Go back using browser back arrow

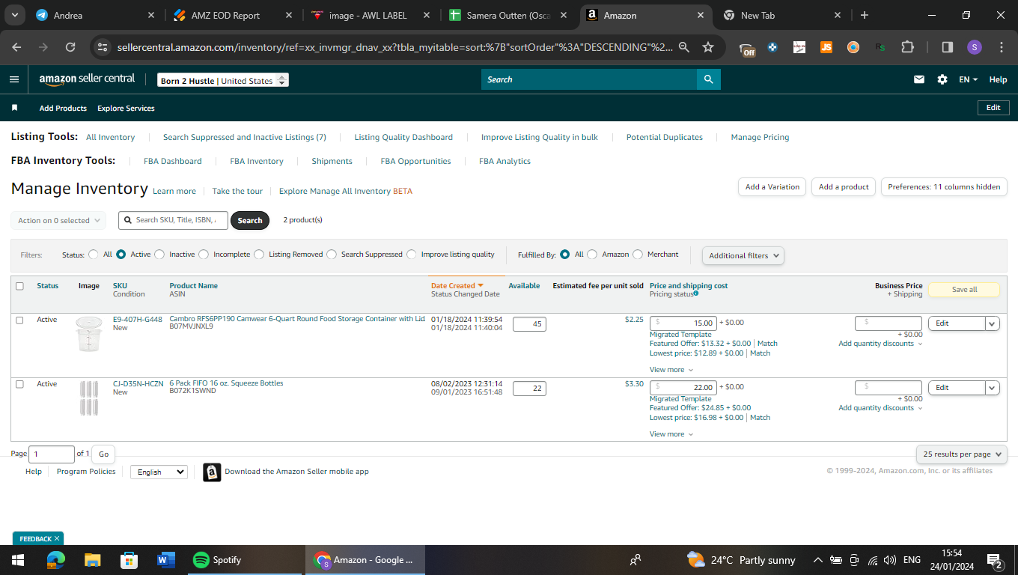click(x=17, y=47)
